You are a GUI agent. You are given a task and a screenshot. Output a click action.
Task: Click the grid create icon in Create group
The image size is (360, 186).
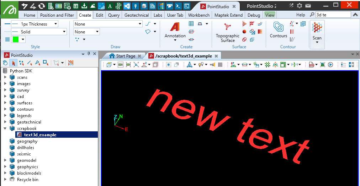coord(191,23)
